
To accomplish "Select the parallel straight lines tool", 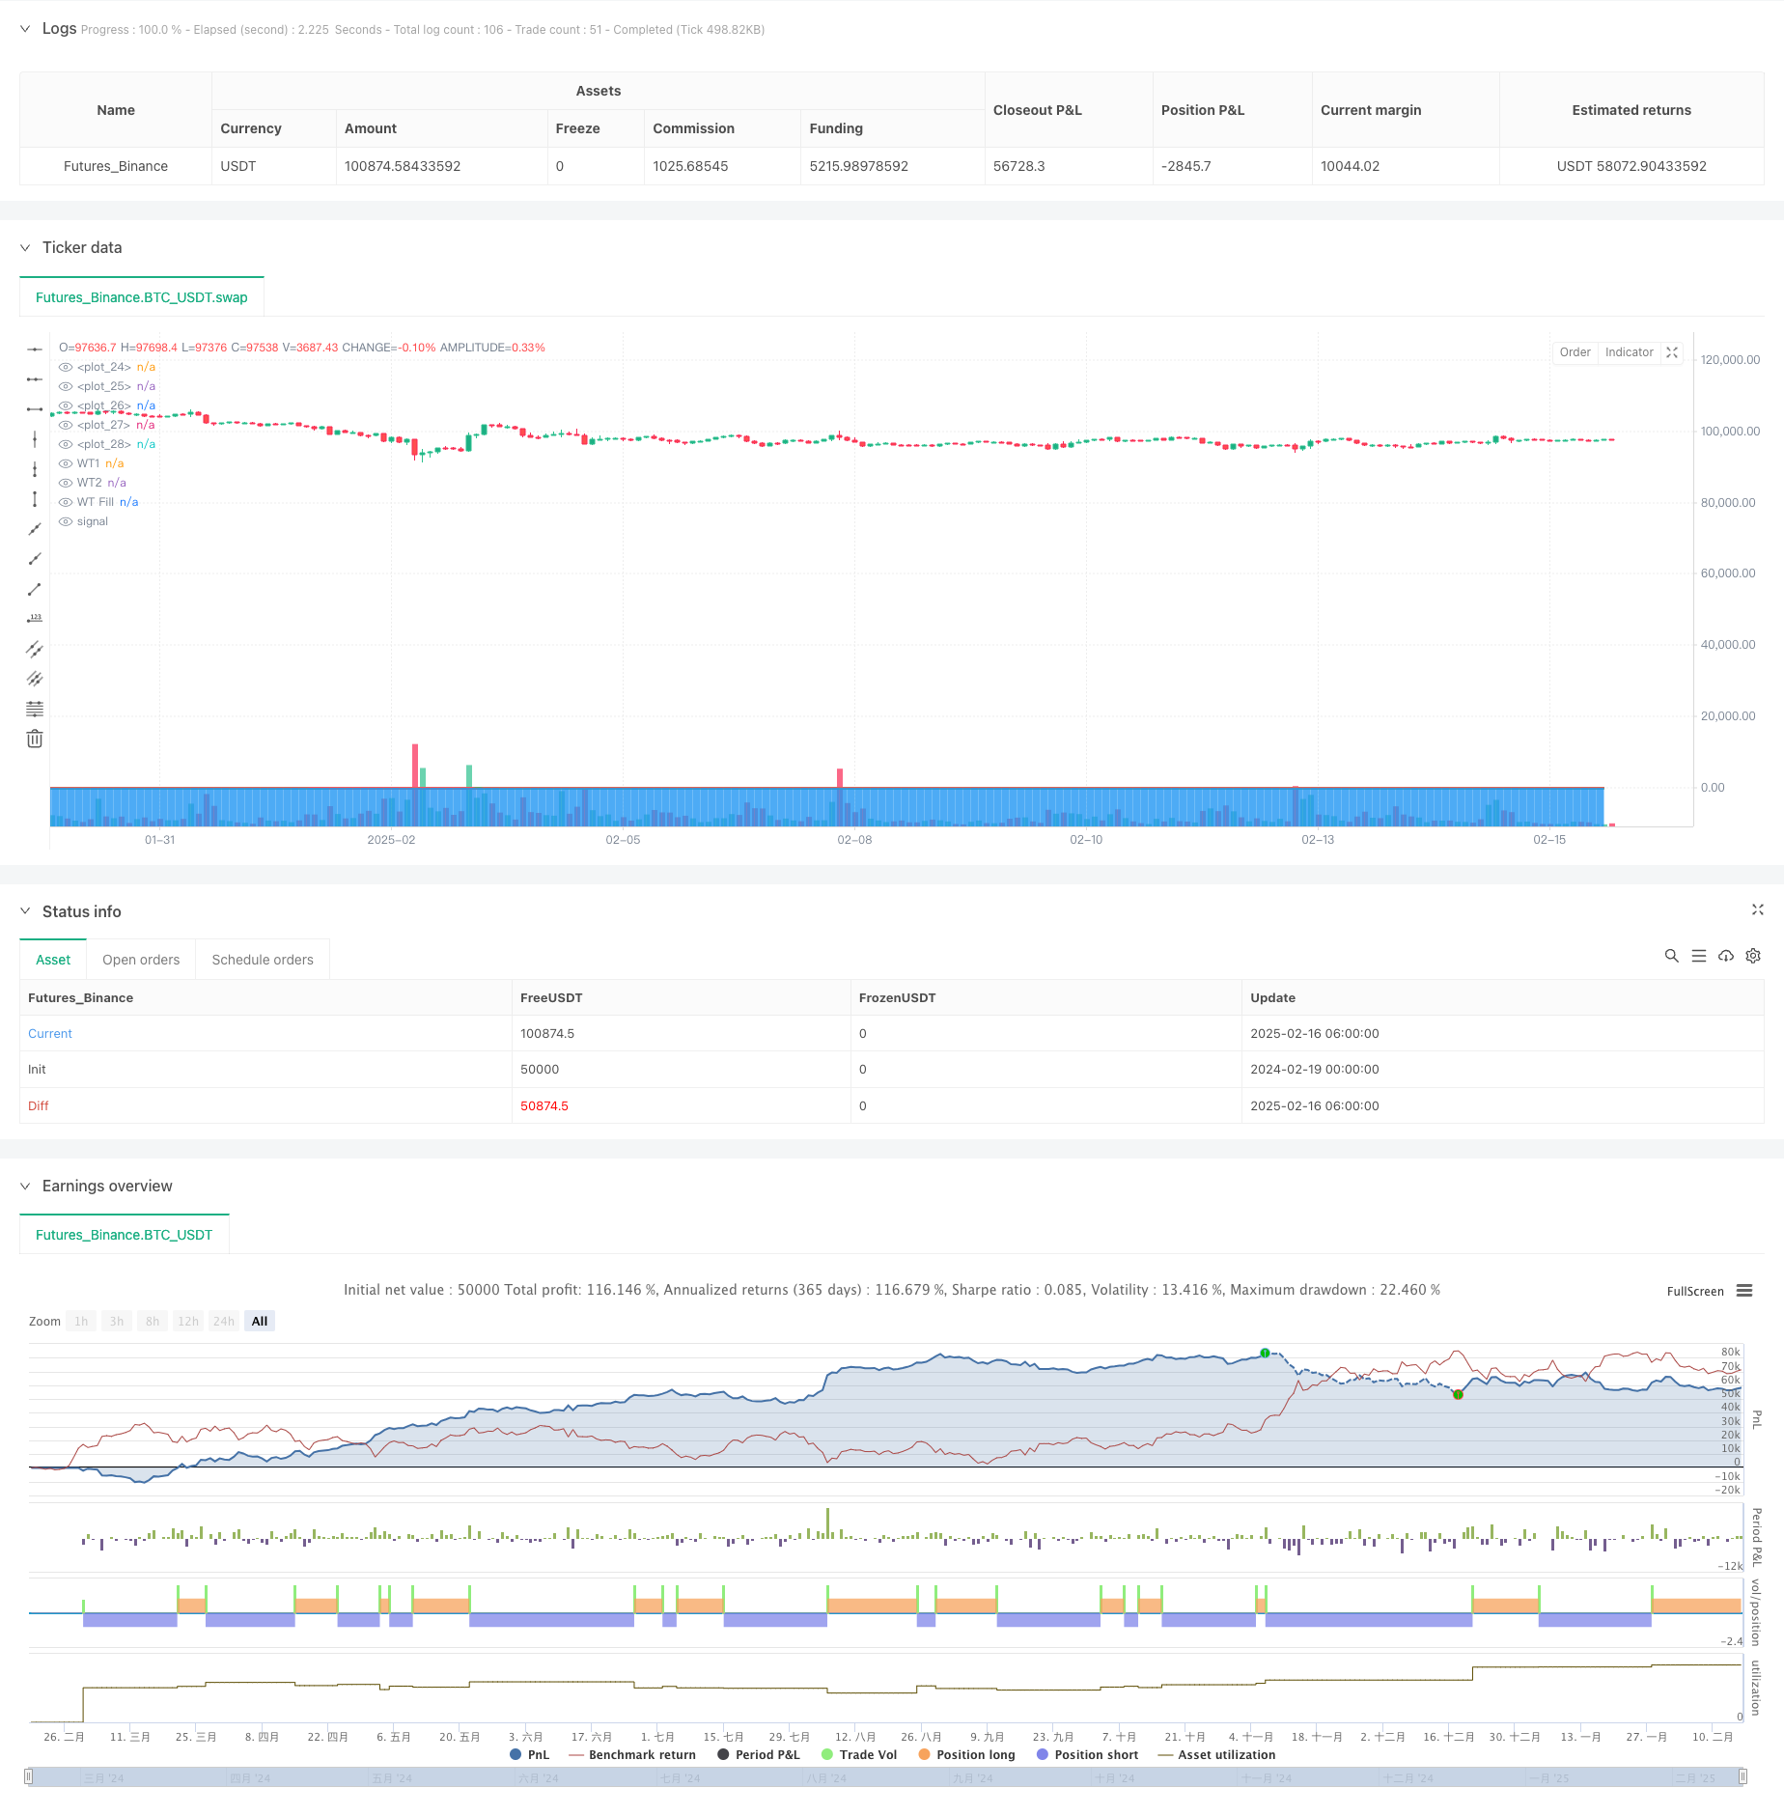I will click(35, 679).
